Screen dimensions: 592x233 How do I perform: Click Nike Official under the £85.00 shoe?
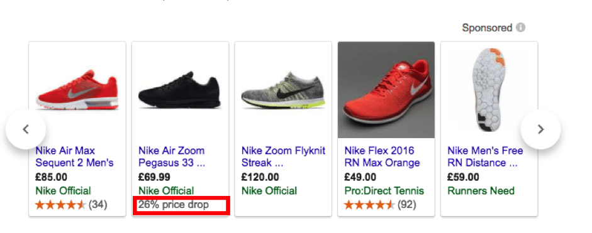[63, 191]
